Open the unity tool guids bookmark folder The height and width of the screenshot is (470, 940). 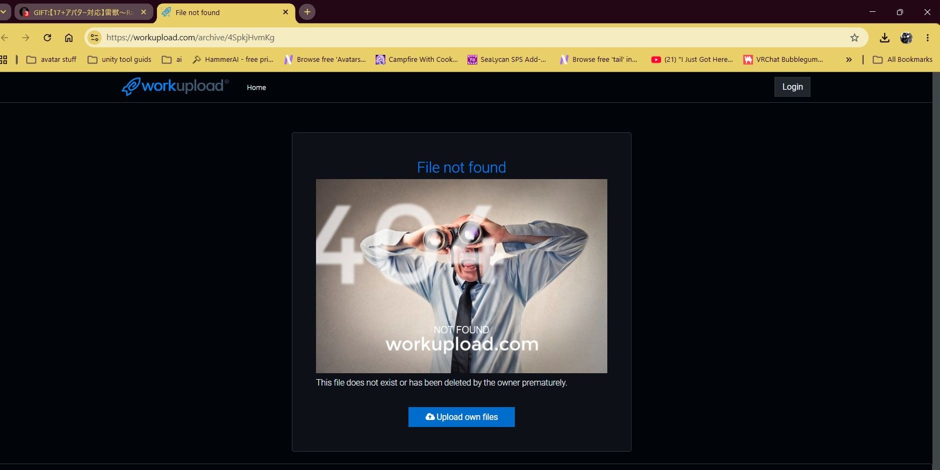[x=119, y=60]
